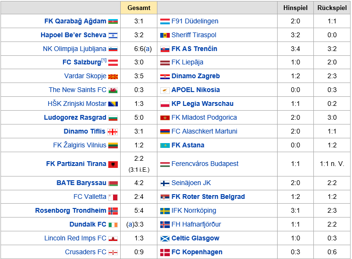Click the Cyprus flag next to APOEL Nikosia
This screenshot has height=259, width=352.
point(165,90)
